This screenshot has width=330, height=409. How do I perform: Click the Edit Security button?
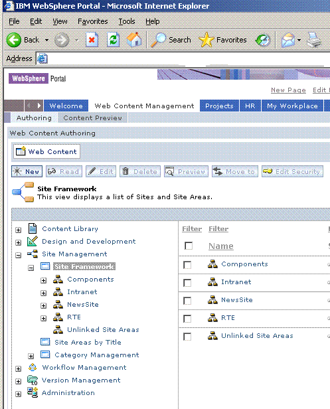tap(292, 171)
